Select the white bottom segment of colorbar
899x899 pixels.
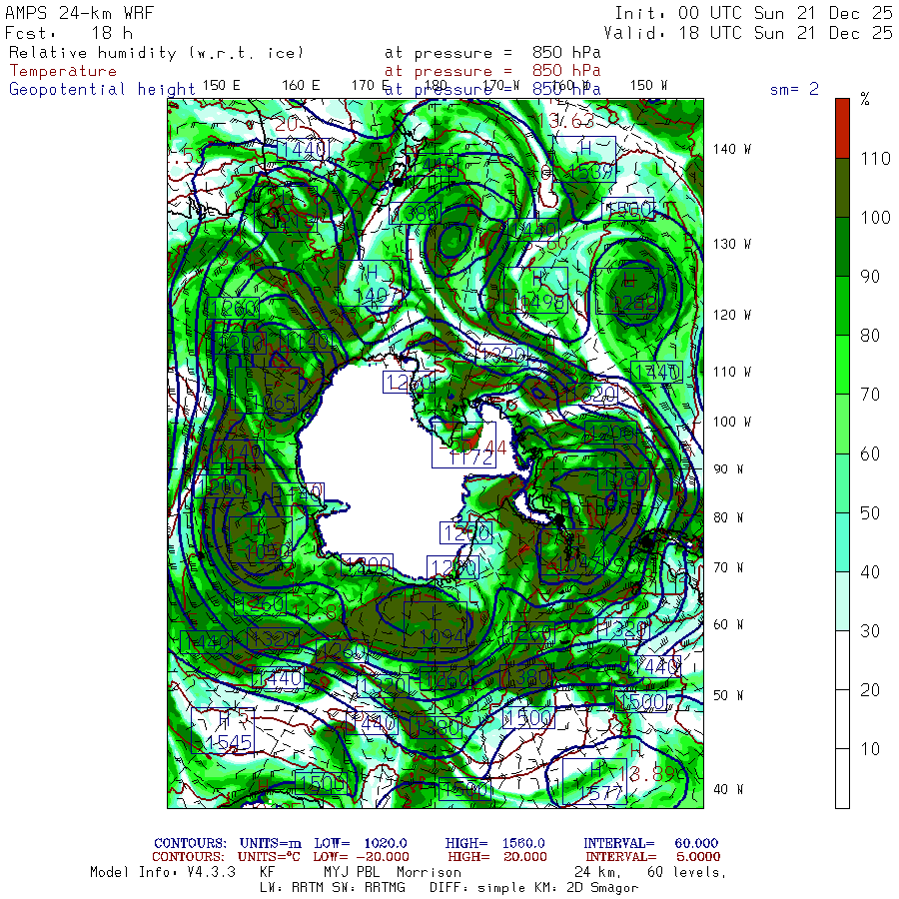[x=842, y=779]
